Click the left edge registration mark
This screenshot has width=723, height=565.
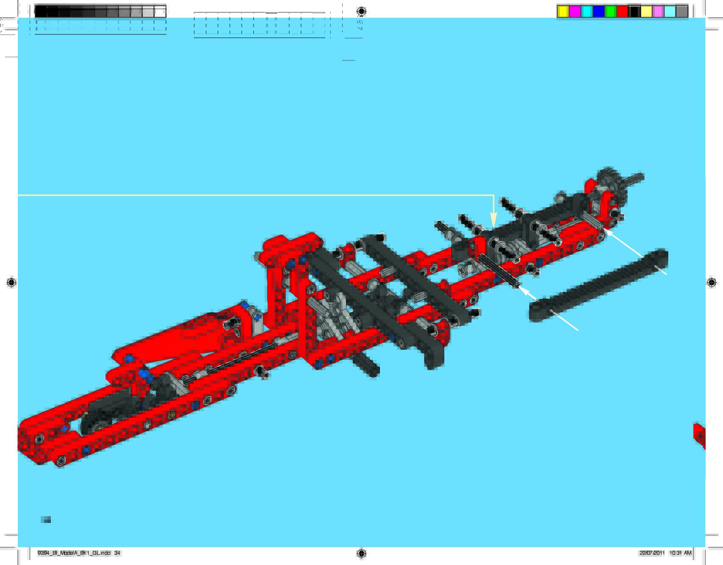tap(11, 282)
